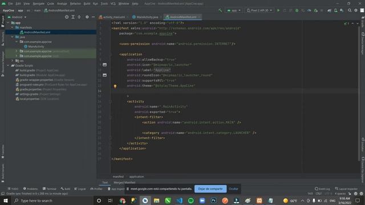Open the Event Log button
Viewport: 365px width, 205px height.
pos(322,188)
